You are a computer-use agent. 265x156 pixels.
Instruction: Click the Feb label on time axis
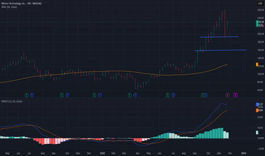pos(113,153)
